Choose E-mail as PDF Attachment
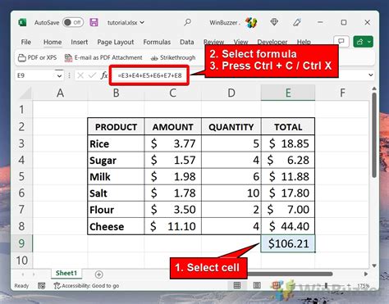This screenshot has width=389, height=304. (103, 57)
